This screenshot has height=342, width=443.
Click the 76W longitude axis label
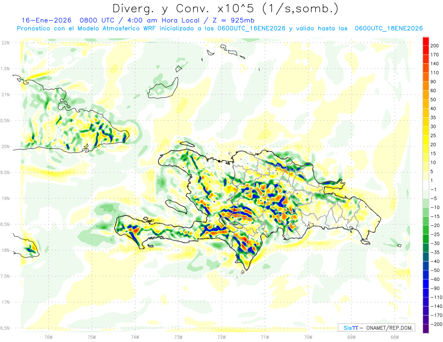coord(48,337)
